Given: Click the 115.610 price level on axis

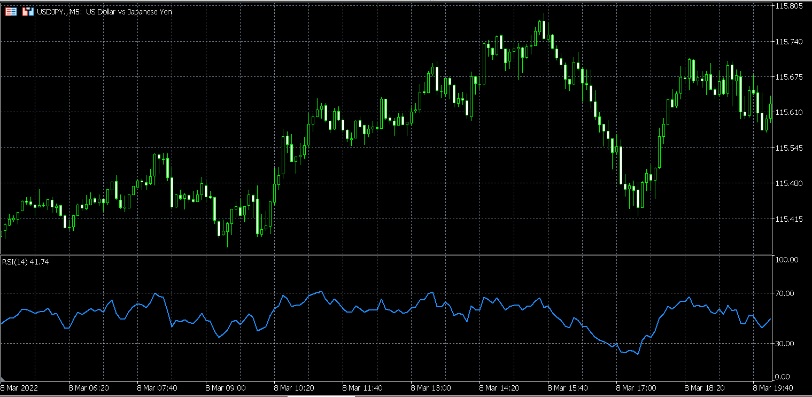Looking at the screenshot, I should [x=790, y=112].
